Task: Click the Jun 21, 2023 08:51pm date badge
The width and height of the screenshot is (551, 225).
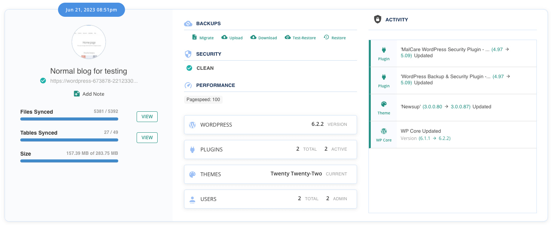Action: [x=91, y=10]
